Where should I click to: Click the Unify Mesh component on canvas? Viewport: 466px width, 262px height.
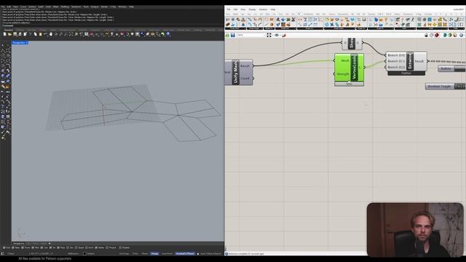[236, 72]
